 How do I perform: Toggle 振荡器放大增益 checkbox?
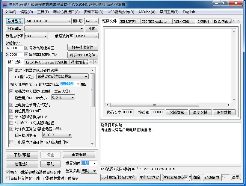click(11, 91)
